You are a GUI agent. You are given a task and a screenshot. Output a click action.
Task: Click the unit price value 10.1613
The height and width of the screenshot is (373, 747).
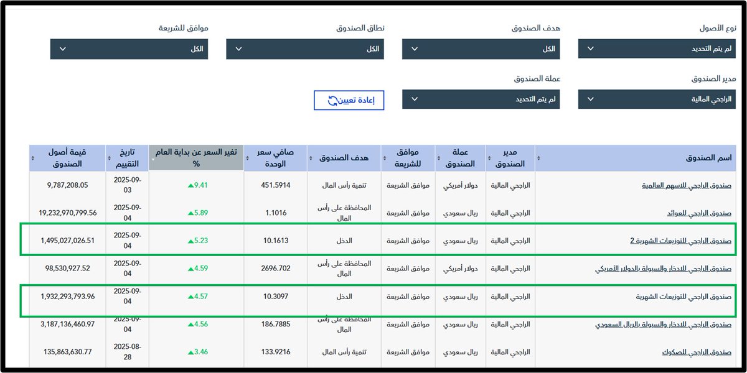(x=275, y=240)
